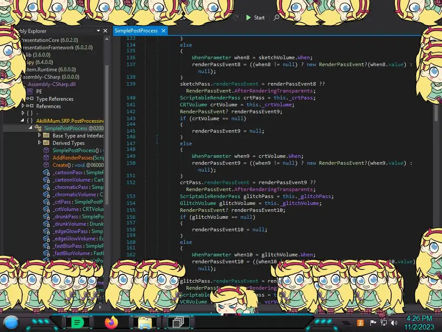Click sketchVolume reference on line 136
The height and width of the screenshot is (332, 442).
(x=277, y=57)
